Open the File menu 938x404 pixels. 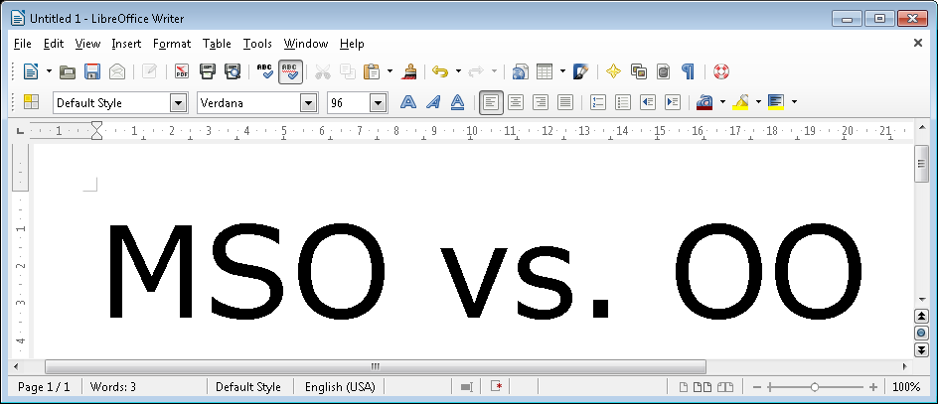22,44
